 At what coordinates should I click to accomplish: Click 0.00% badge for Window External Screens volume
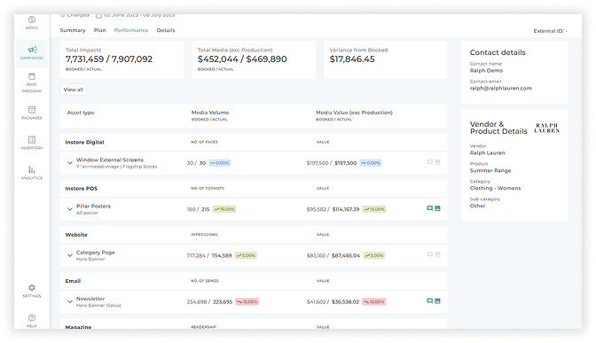pyautogui.click(x=219, y=163)
